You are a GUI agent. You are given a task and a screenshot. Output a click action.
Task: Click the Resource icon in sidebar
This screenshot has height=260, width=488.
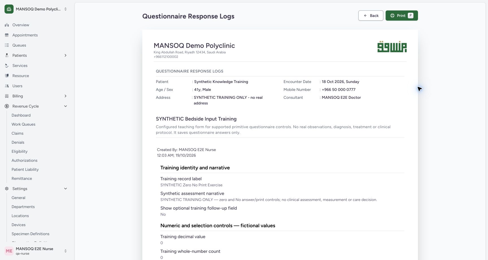coord(7,76)
